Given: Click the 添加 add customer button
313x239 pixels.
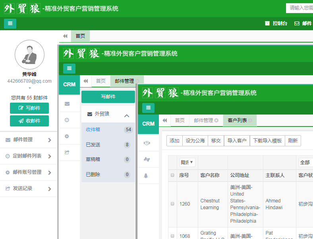Looking at the screenshot, I should [x=174, y=141].
